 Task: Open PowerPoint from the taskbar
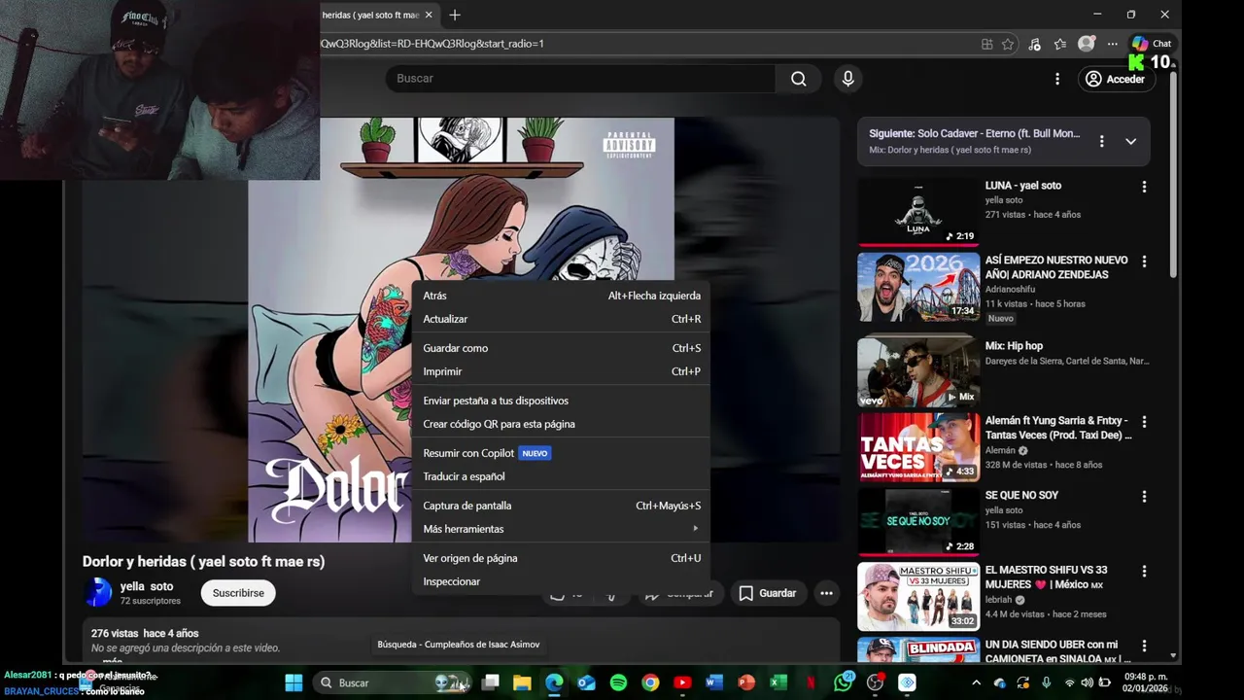(x=746, y=682)
